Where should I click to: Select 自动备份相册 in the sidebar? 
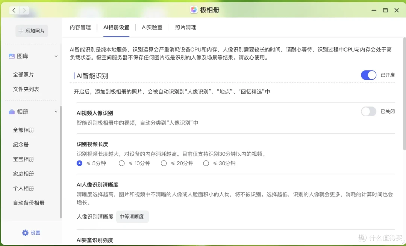[29, 203]
